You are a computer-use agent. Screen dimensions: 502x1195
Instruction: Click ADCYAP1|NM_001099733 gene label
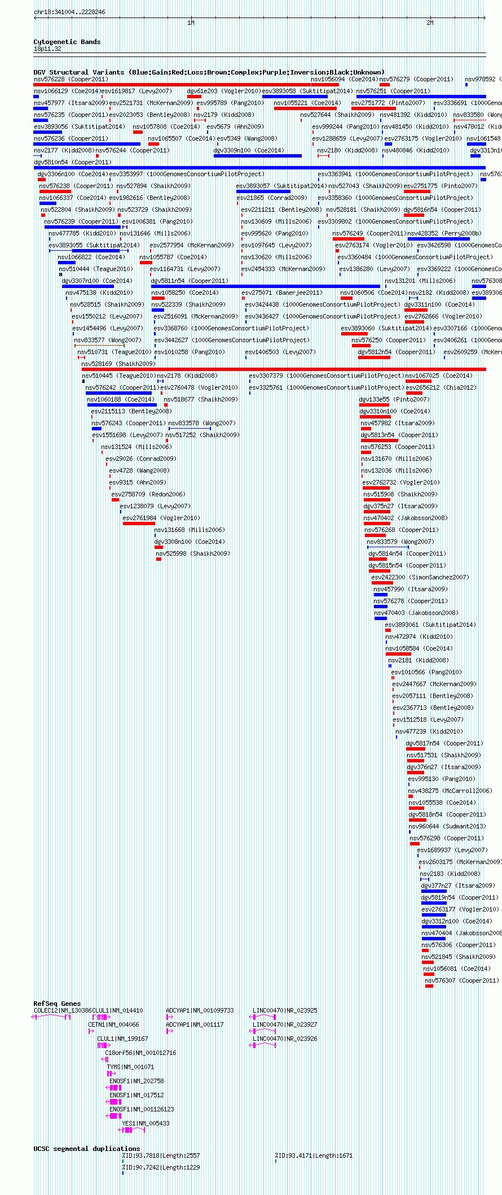[200, 1010]
